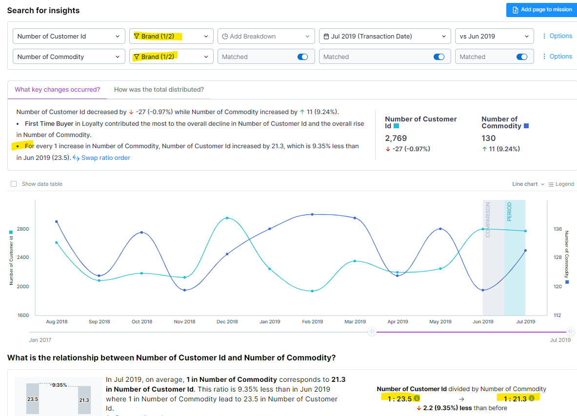Click the Legend list icon
The width and height of the screenshot is (577, 416).
pyautogui.click(x=551, y=184)
